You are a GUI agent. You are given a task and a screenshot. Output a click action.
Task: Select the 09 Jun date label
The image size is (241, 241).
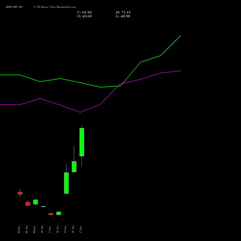[34, 229]
